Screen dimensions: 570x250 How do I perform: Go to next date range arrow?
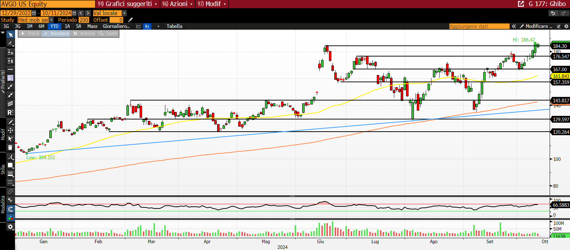coord(88,13)
